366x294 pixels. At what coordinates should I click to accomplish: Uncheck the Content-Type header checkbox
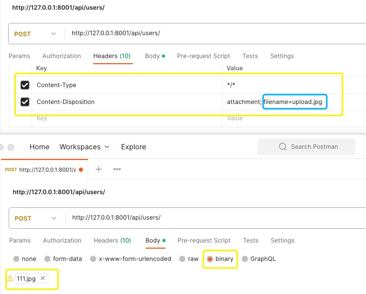coord(25,85)
